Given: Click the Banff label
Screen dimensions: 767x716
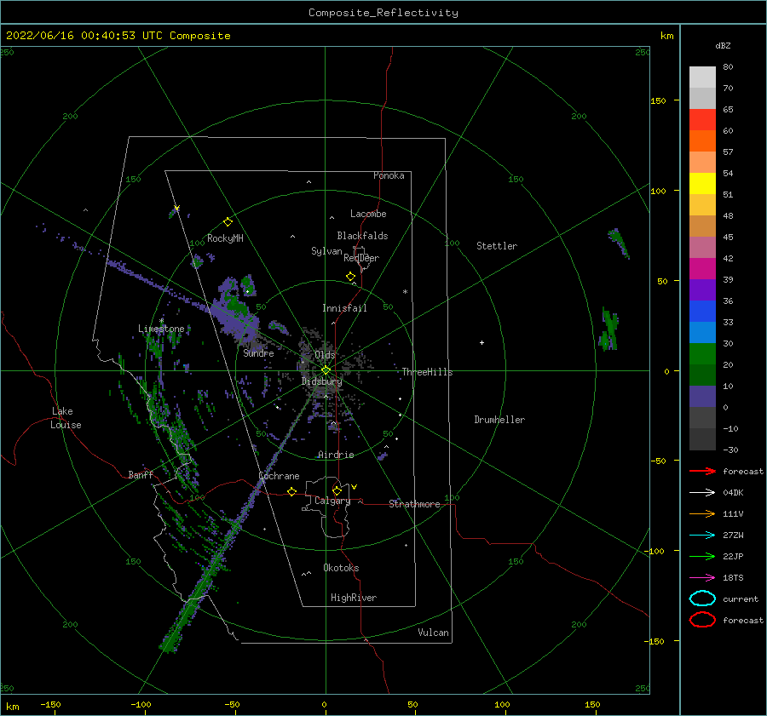Looking at the screenshot, I should pos(141,474).
